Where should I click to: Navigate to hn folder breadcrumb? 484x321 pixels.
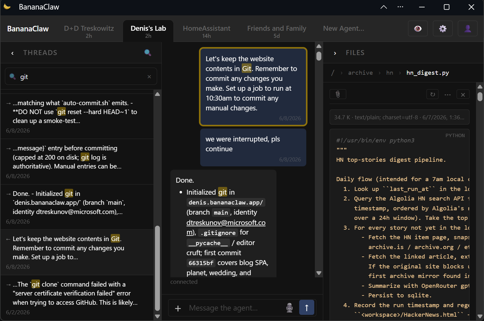[x=390, y=73]
